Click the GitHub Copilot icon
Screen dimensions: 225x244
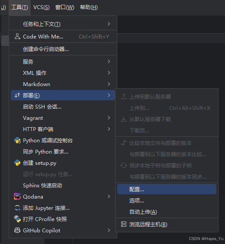point(17,230)
